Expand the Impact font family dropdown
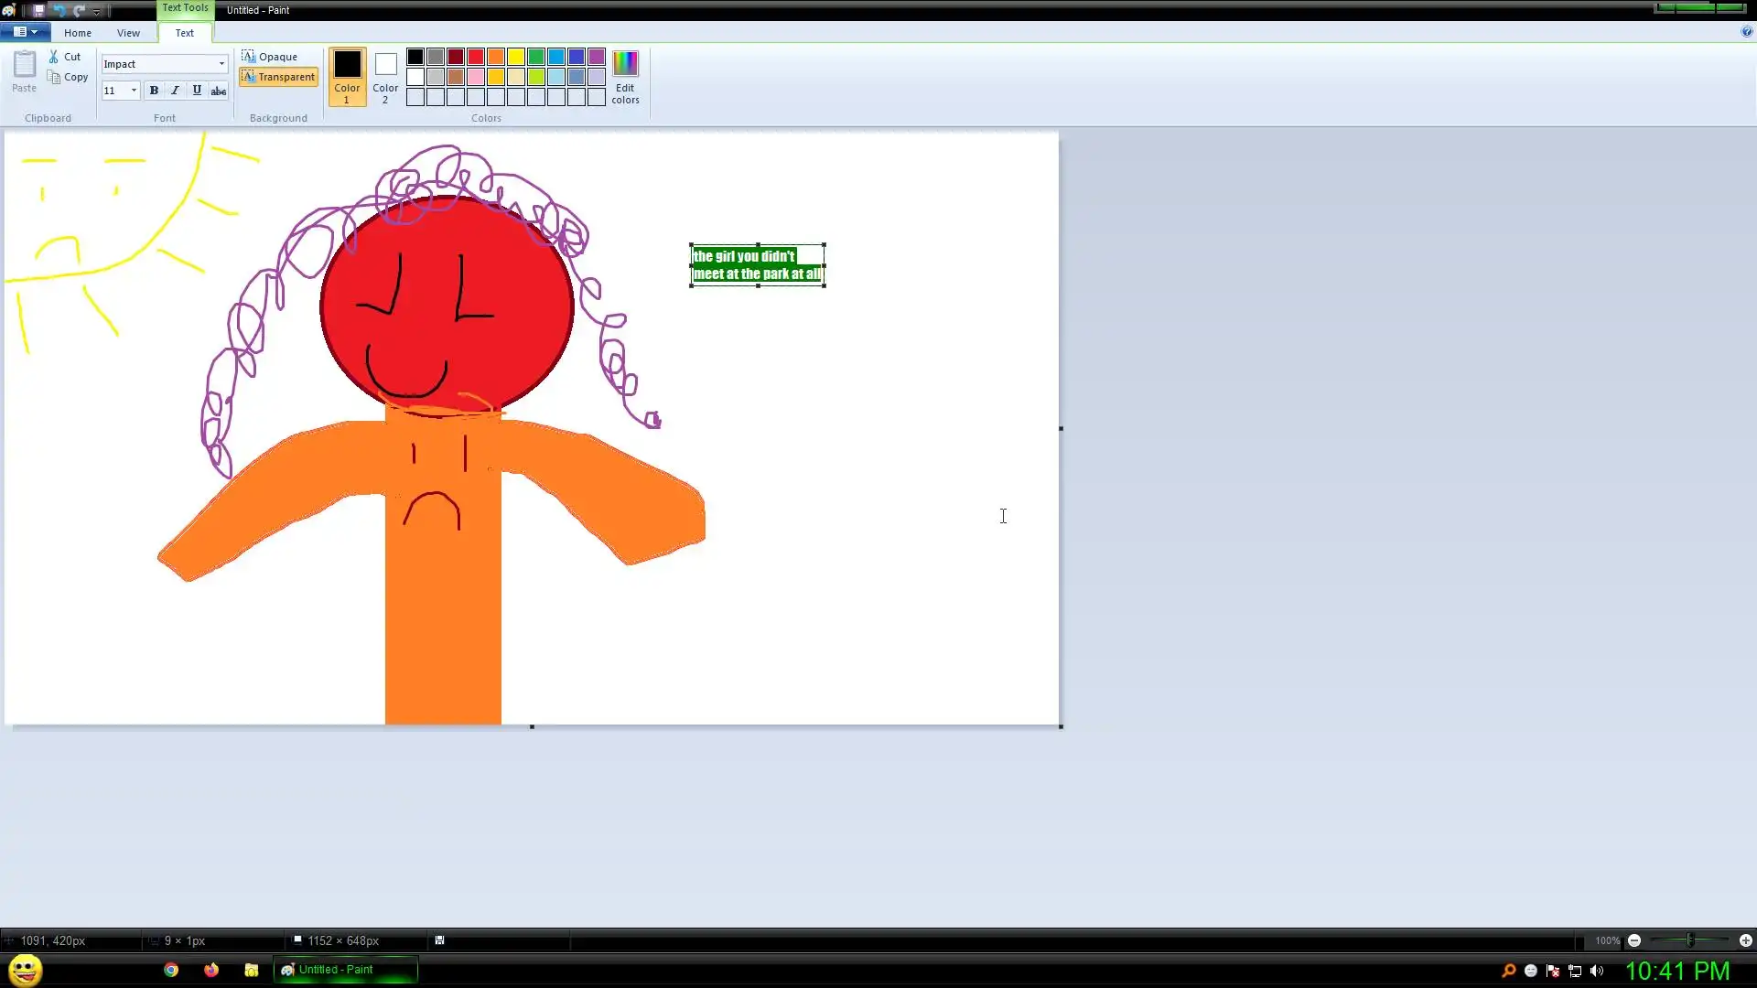Viewport: 1757px width, 988px height. pyautogui.click(x=221, y=64)
